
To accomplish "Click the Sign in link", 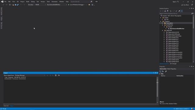I will coord(175,2).
